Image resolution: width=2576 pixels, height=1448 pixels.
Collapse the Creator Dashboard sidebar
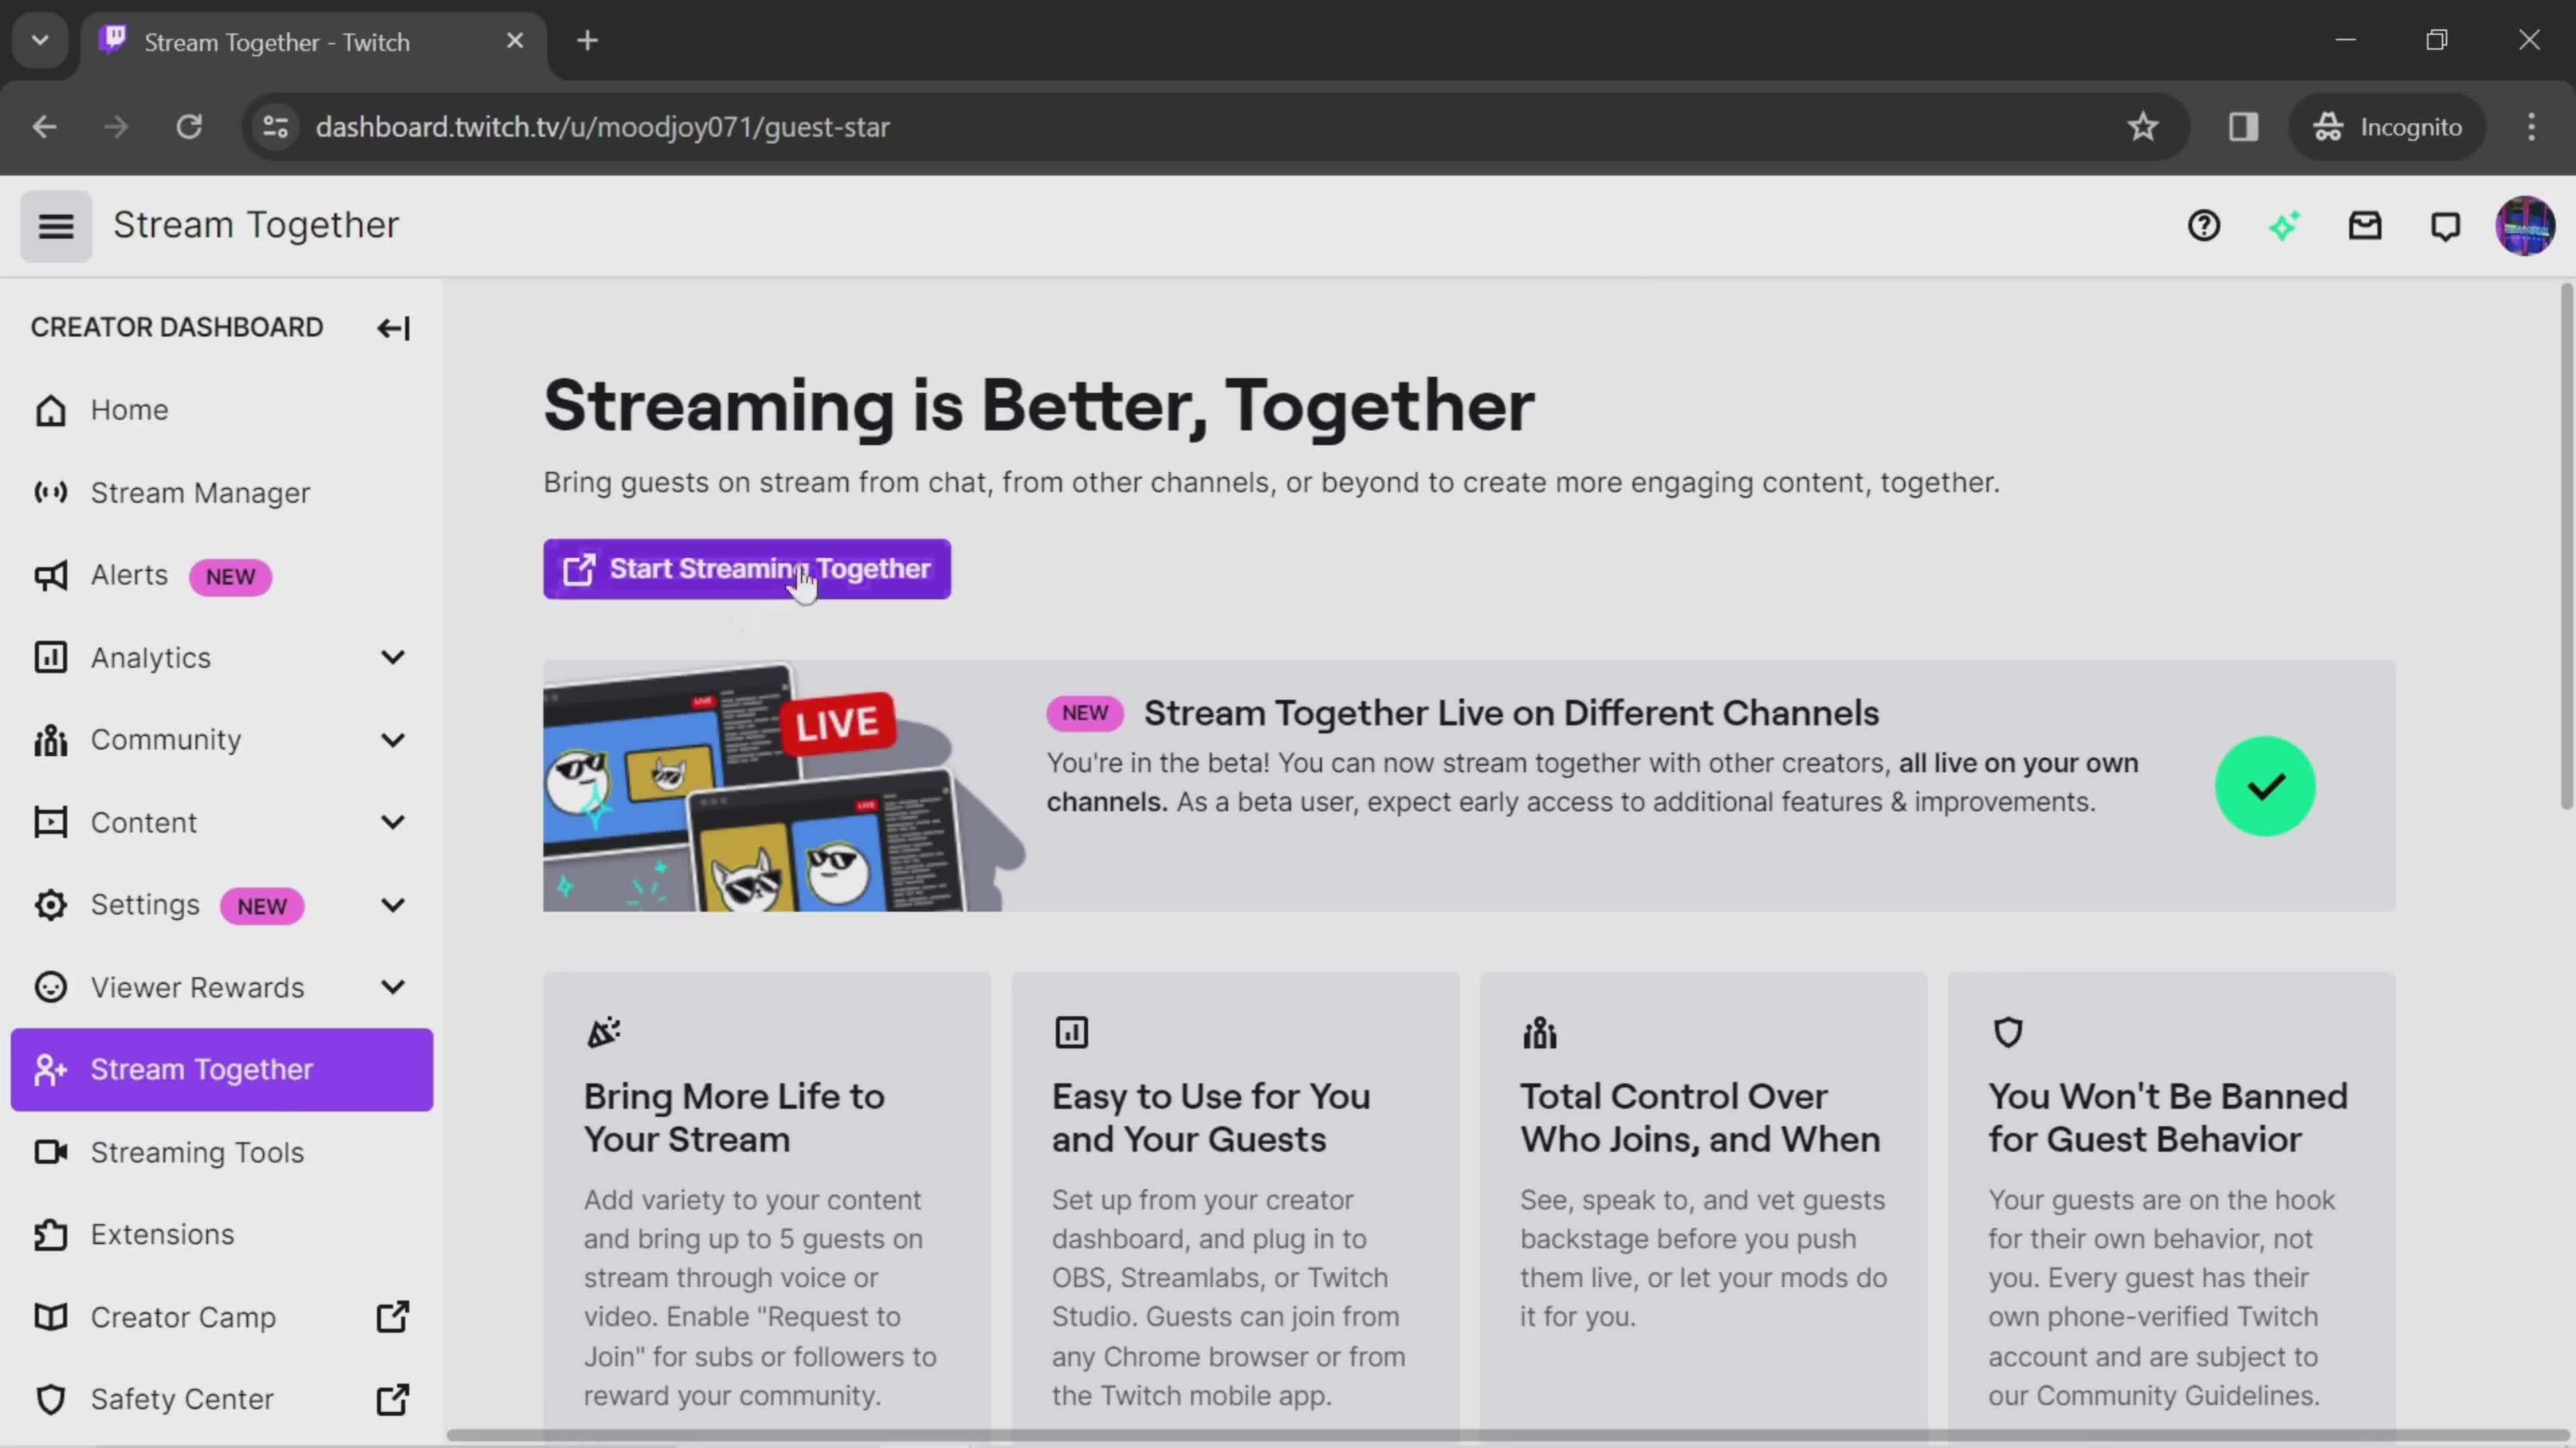tap(393, 328)
